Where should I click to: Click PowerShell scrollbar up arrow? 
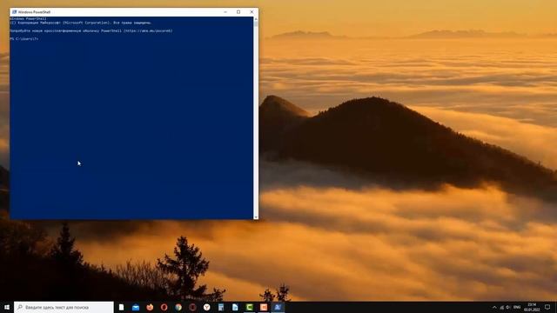[256, 19]
